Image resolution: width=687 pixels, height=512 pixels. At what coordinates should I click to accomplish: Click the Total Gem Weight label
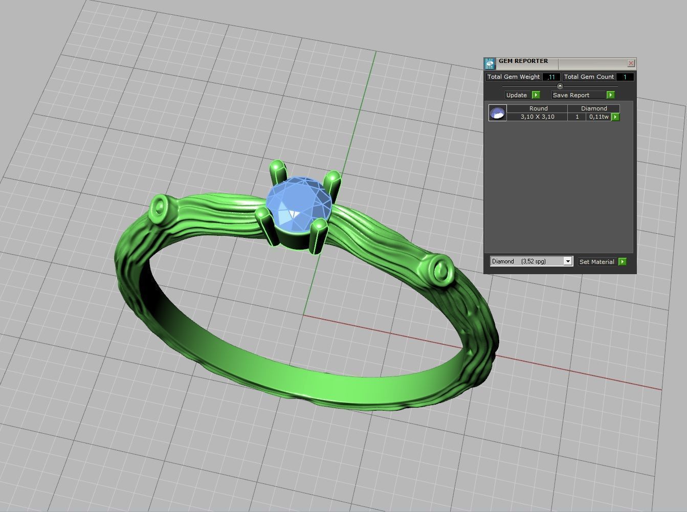click(x=514, y=77)
